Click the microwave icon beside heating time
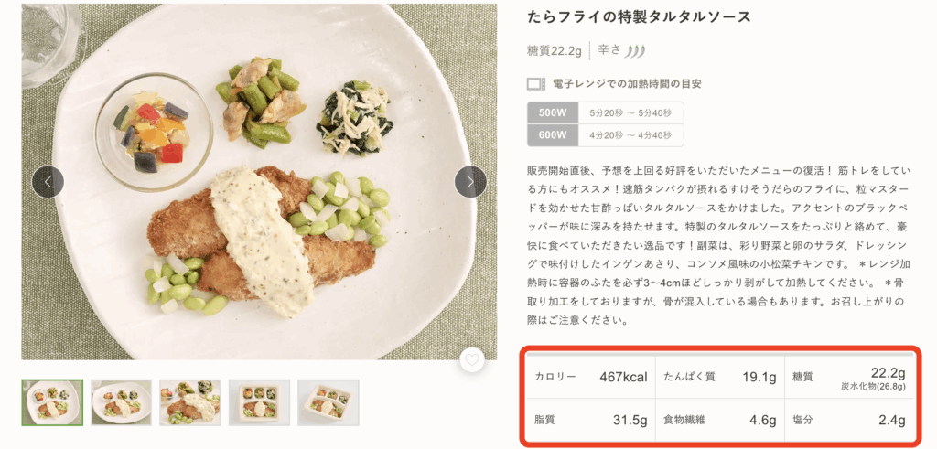 (x=536, y=84)
